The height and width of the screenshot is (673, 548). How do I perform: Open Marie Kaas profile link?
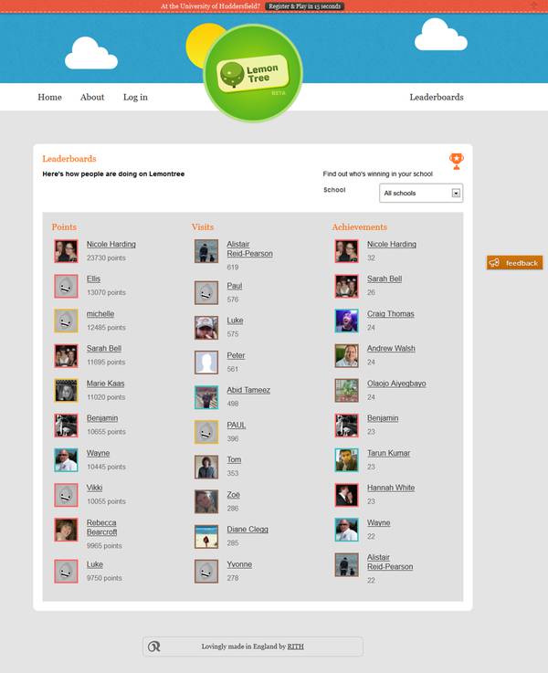[106, 384]
